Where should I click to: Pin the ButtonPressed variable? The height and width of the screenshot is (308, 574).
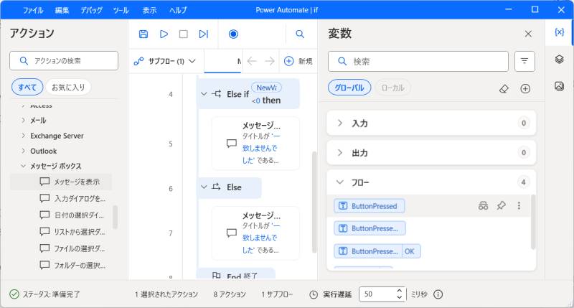pyautogui.click(x=502, y=206)
